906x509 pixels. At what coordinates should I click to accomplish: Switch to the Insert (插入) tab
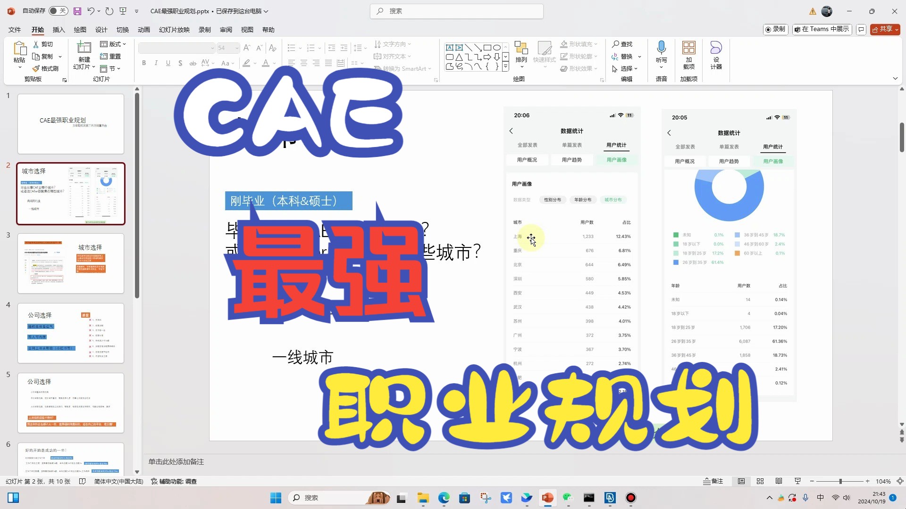59,30
